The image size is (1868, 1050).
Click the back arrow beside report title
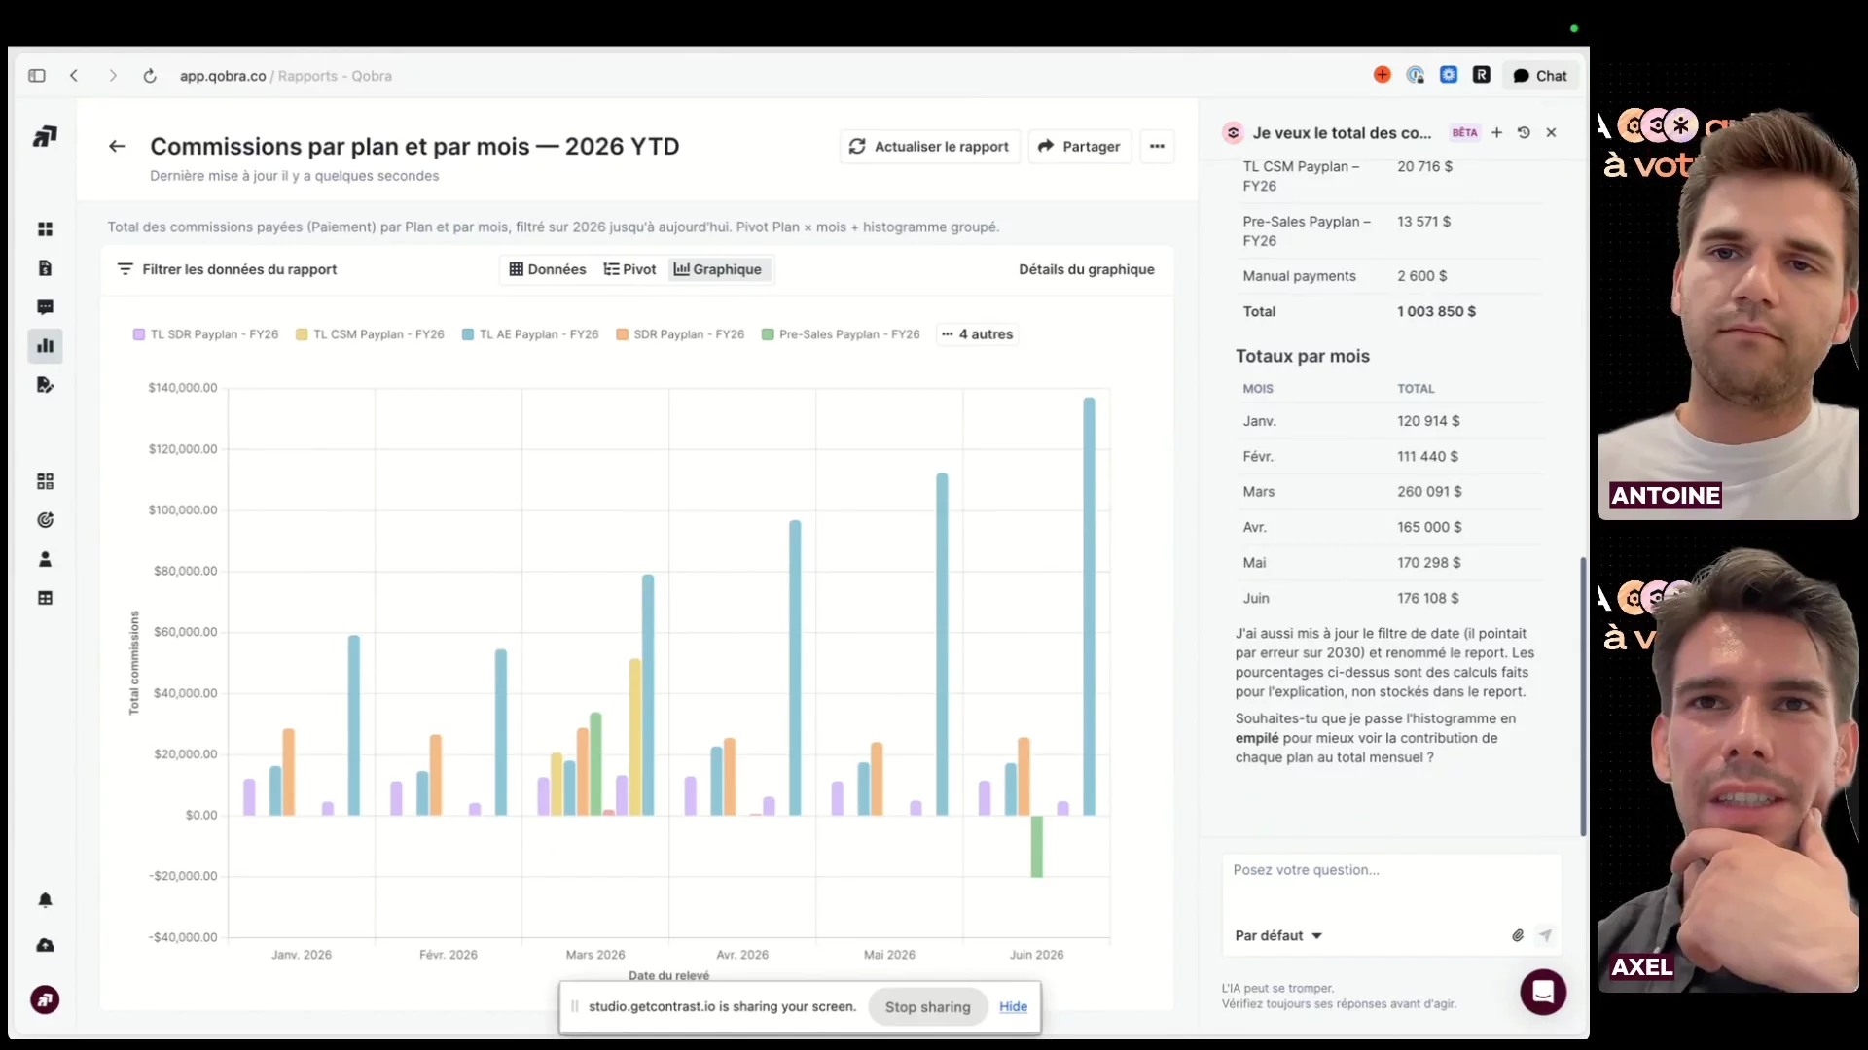point(117,147)
